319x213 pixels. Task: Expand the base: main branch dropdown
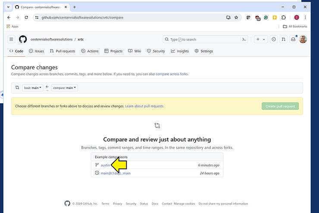click(x=33, y=88)
